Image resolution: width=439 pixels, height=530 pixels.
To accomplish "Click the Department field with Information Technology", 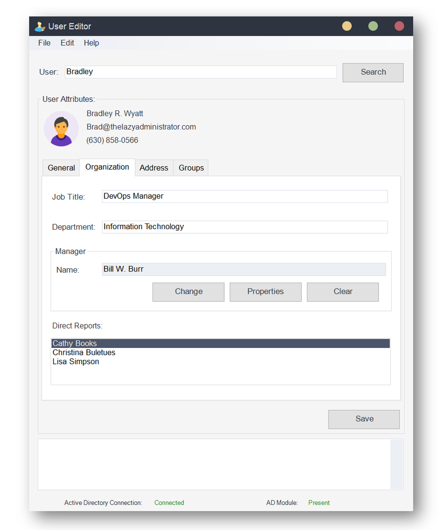I will 245,227.
